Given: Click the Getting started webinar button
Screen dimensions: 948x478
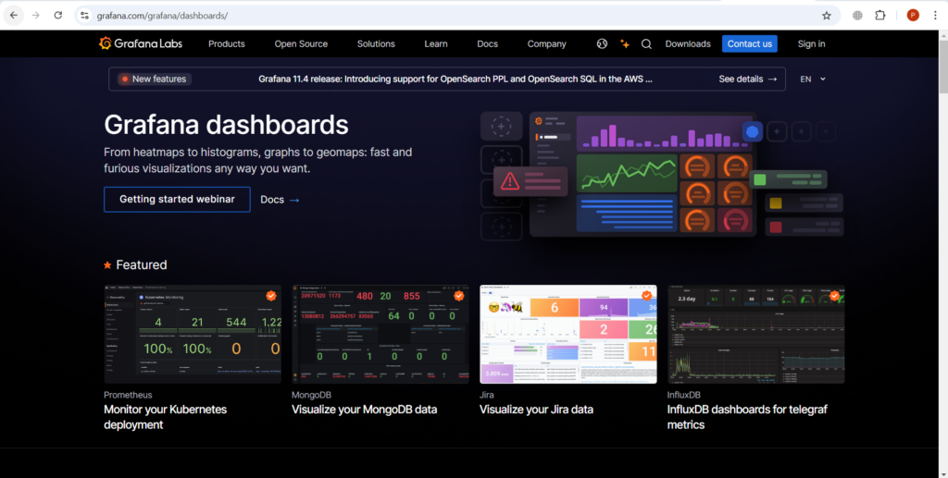Looking at the screenshot, I should click(x=177, y=199).
